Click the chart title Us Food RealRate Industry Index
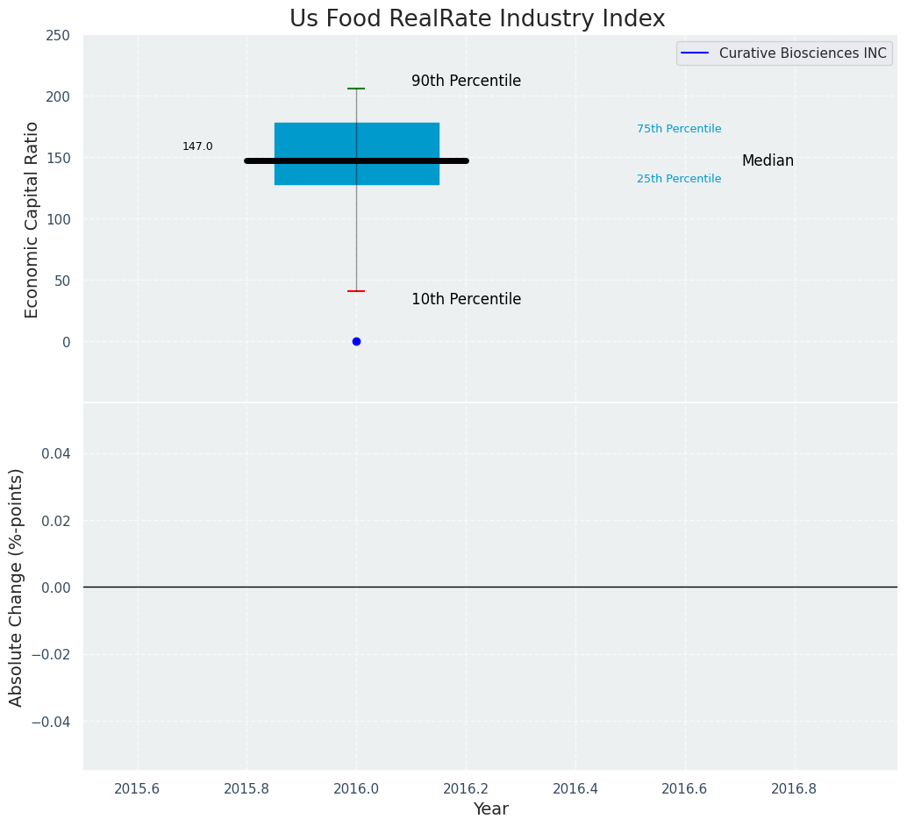Screen dimensions: 907x826 point(477,19)
